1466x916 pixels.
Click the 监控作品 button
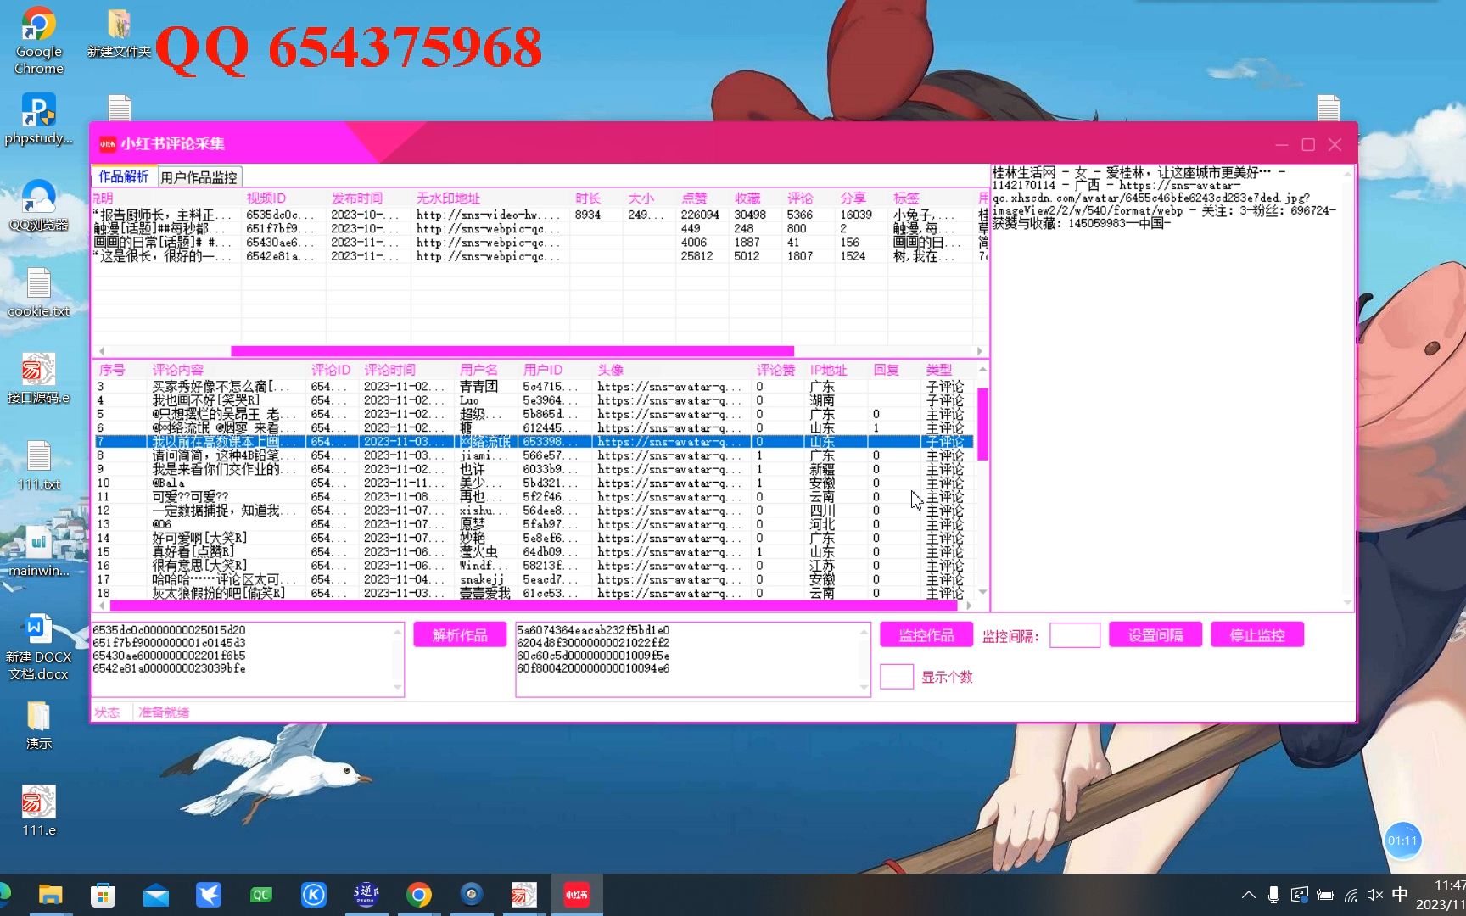click(926, 635)
